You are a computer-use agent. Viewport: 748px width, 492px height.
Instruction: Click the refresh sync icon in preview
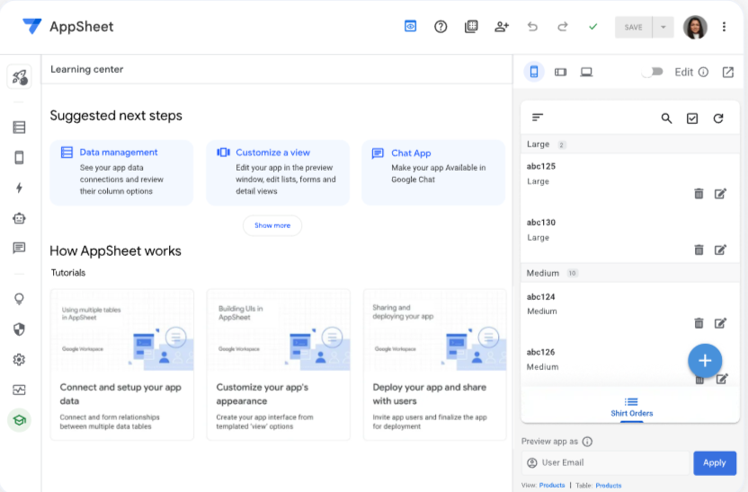tap(718, 119)
